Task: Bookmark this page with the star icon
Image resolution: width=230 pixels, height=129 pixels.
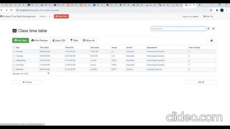Action: click(x=211, y=10)
